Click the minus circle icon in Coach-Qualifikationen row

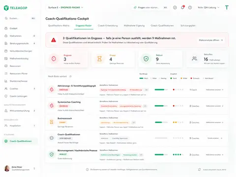(52, 138)
